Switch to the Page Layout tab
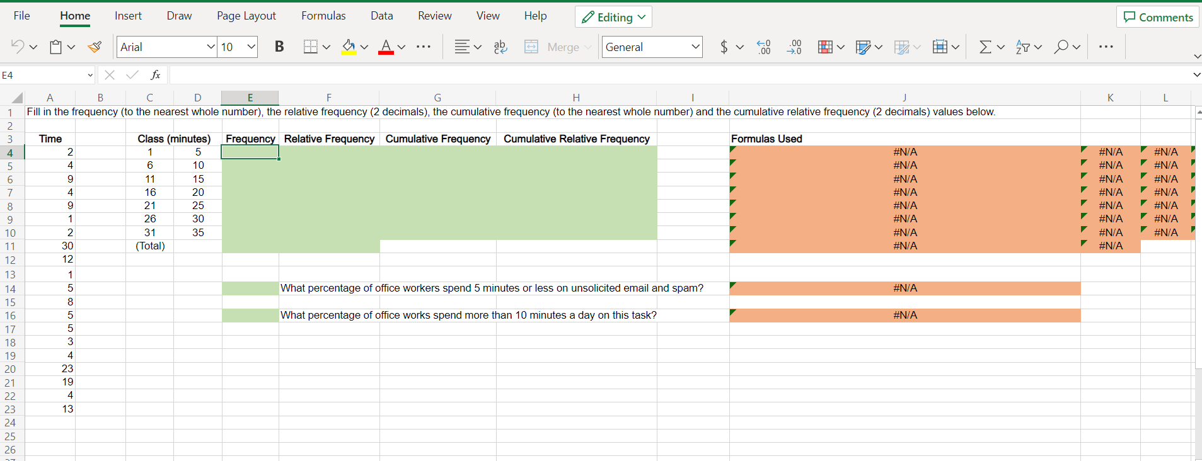 click(x=246, y=16)
